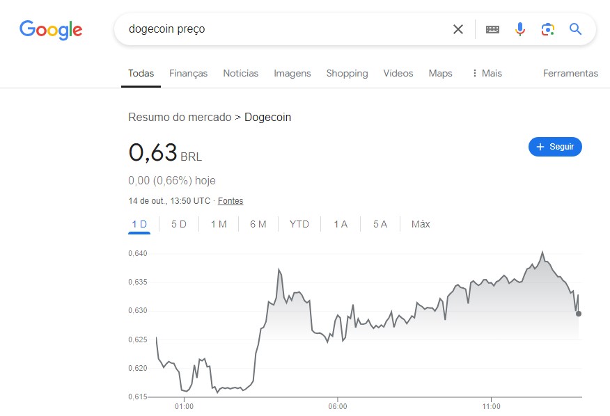Switch to the Imagens tab

(292, 73)
